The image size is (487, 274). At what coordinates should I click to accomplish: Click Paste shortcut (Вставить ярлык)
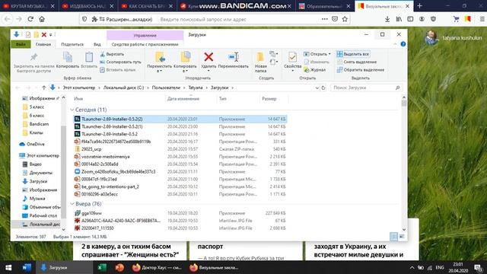pyautogui.click(x=118, y=70)
